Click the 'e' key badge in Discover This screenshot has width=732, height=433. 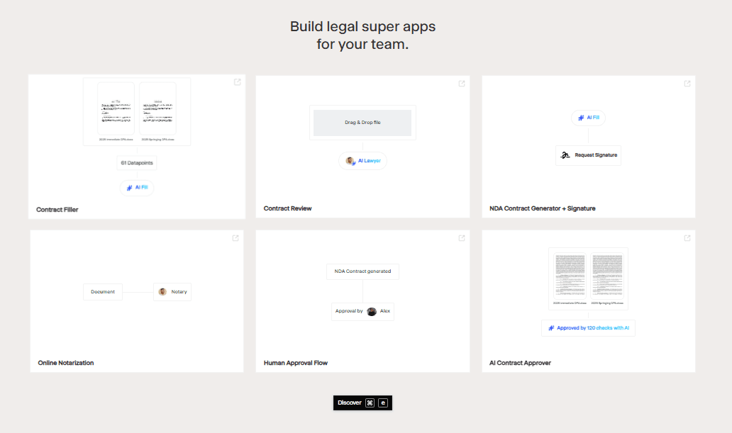pyautogui.click(x=383, y=403)
